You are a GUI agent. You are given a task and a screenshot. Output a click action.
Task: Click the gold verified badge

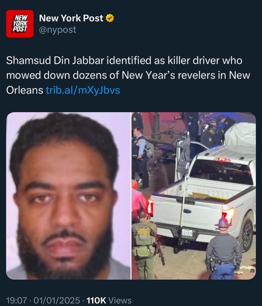coord(110,18)
